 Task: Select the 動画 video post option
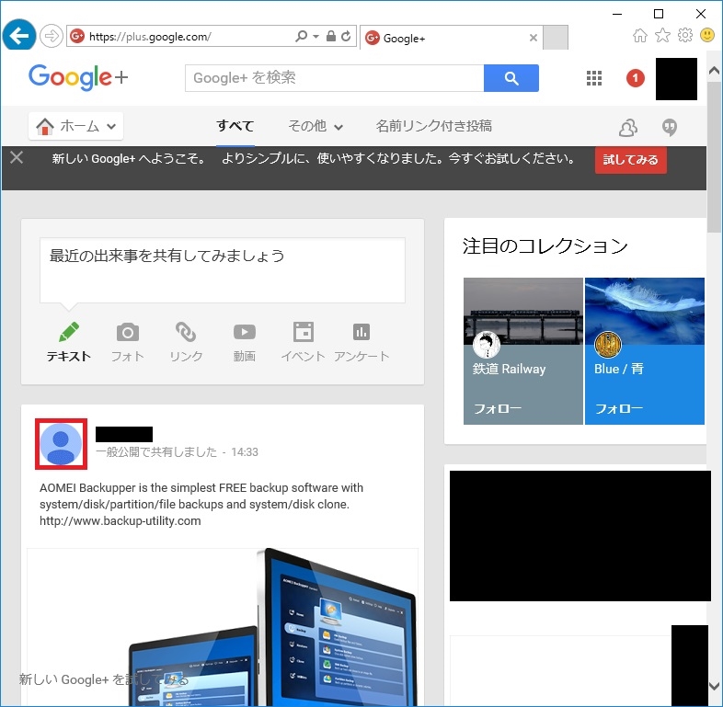[x=245, y=342]
